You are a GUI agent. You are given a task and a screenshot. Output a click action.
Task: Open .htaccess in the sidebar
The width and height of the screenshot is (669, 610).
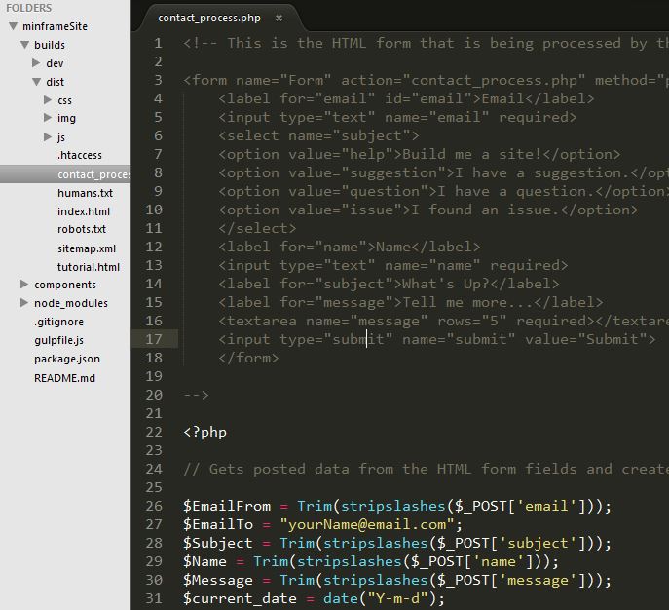pos(80,155)
